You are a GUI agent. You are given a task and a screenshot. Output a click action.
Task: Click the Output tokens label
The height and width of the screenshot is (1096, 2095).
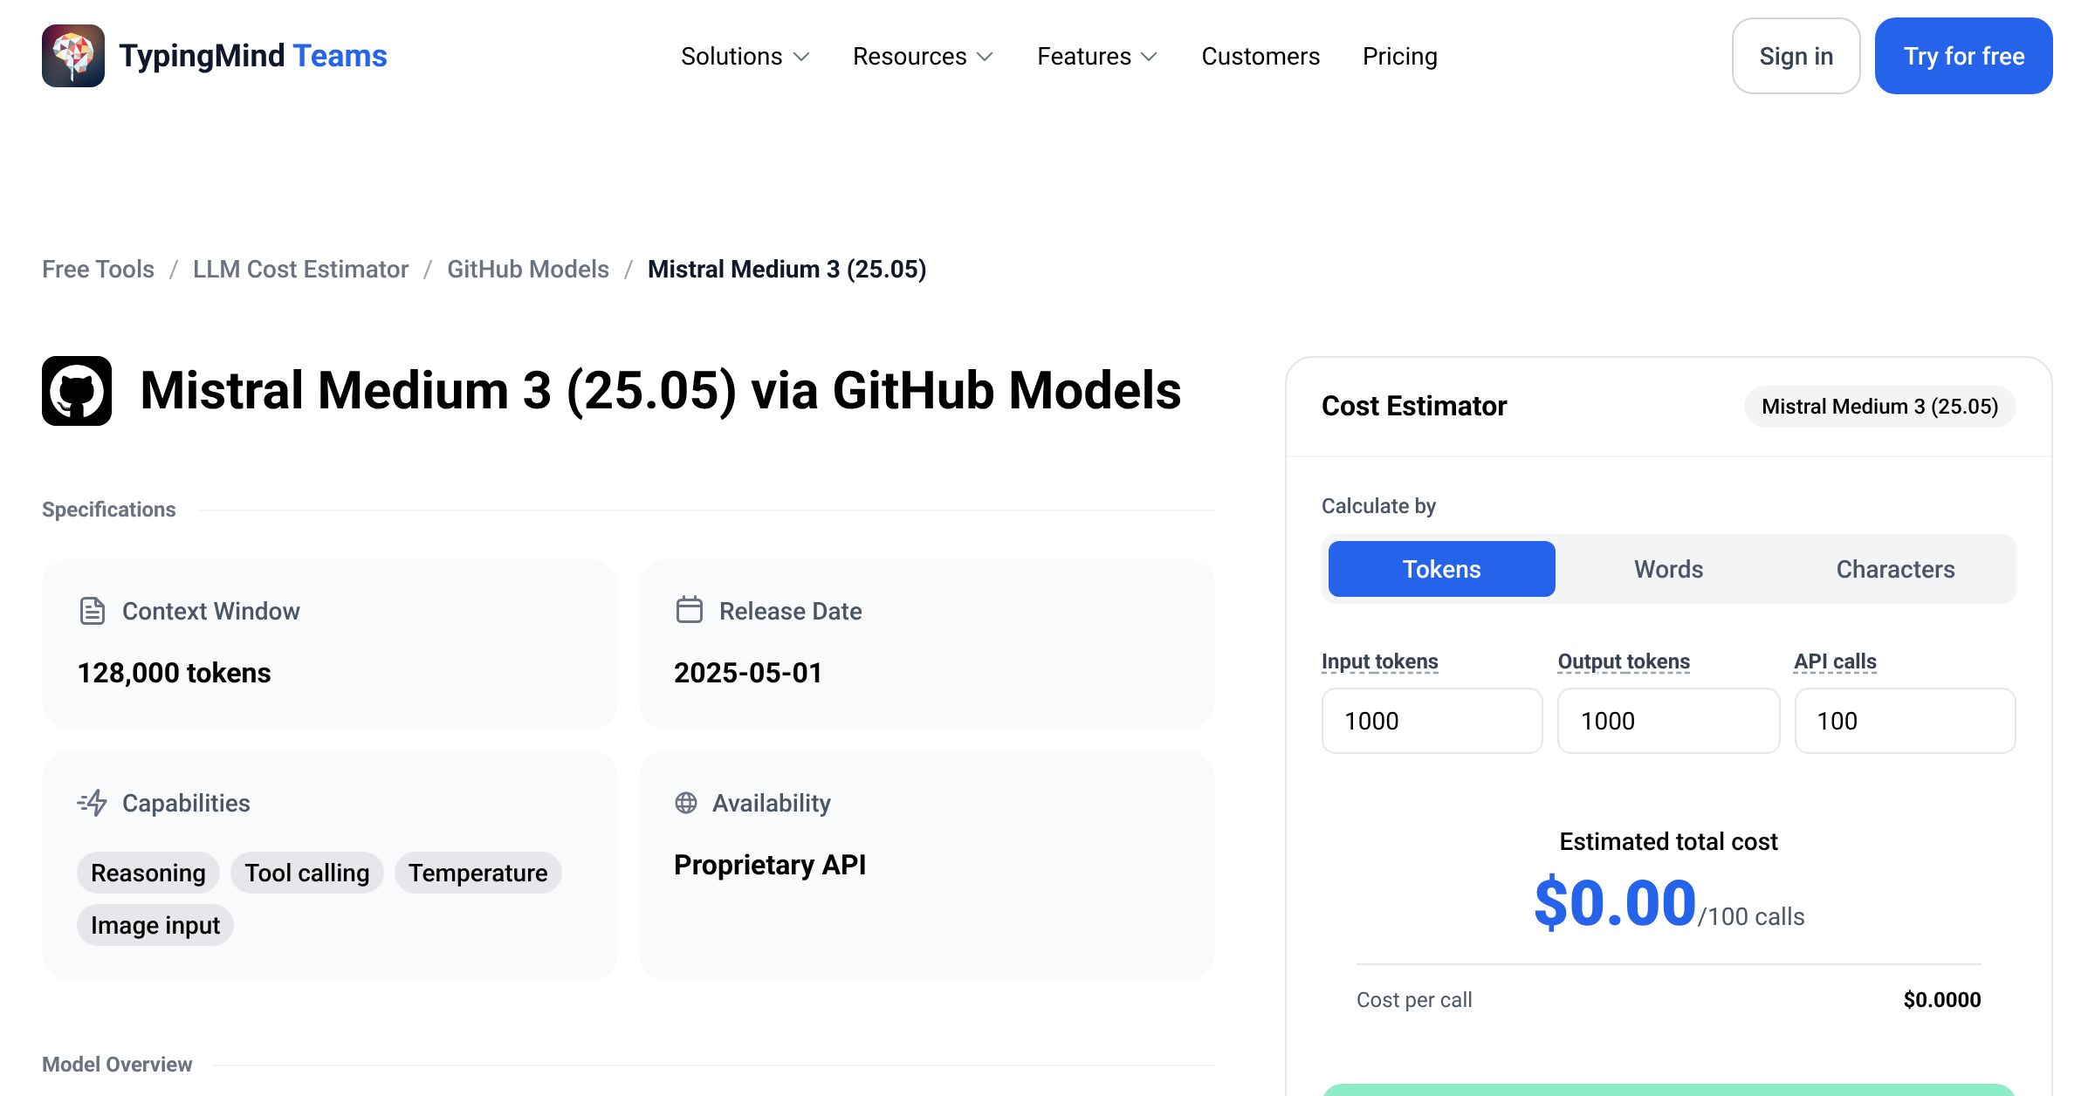1624,661
